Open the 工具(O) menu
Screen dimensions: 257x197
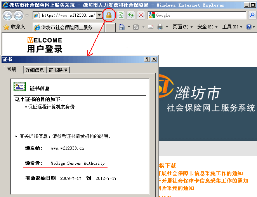point(232,27)
